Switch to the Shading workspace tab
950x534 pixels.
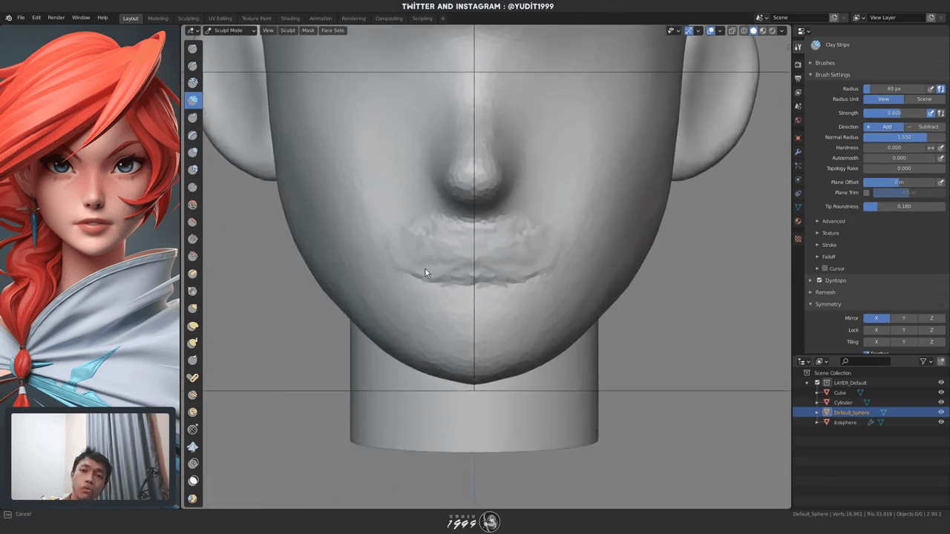click(290, 19)
